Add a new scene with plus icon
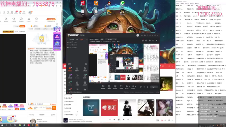 (x=87, y=39)
